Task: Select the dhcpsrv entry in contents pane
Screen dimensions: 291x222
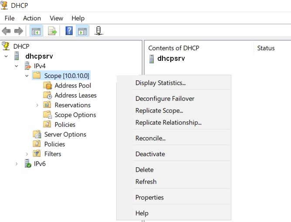Action: (x=171, y=59)
